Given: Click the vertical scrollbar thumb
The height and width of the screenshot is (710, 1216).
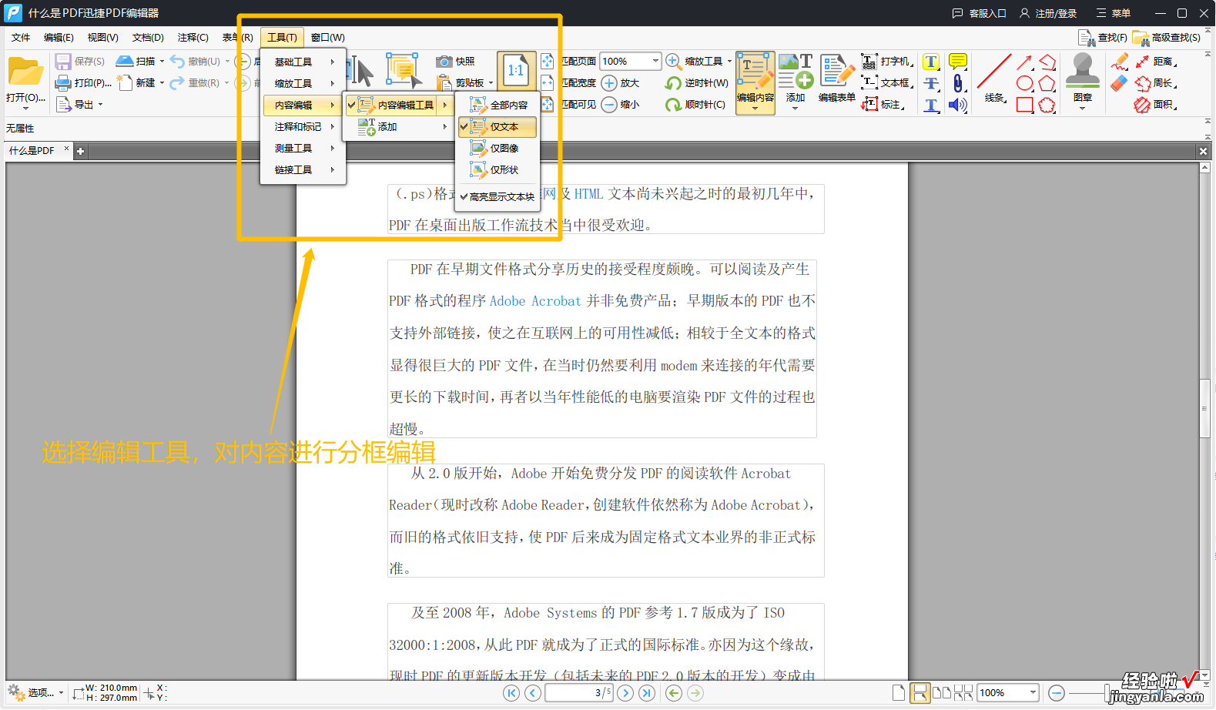Looking at the screenshot, I should tap(1204, 408).
